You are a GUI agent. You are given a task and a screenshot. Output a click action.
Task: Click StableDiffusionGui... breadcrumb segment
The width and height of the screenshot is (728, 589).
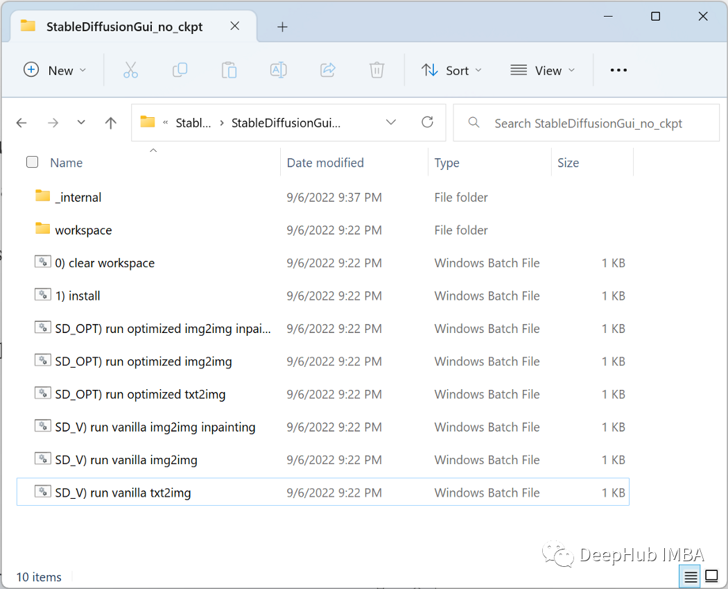click(x=286, y=123)
